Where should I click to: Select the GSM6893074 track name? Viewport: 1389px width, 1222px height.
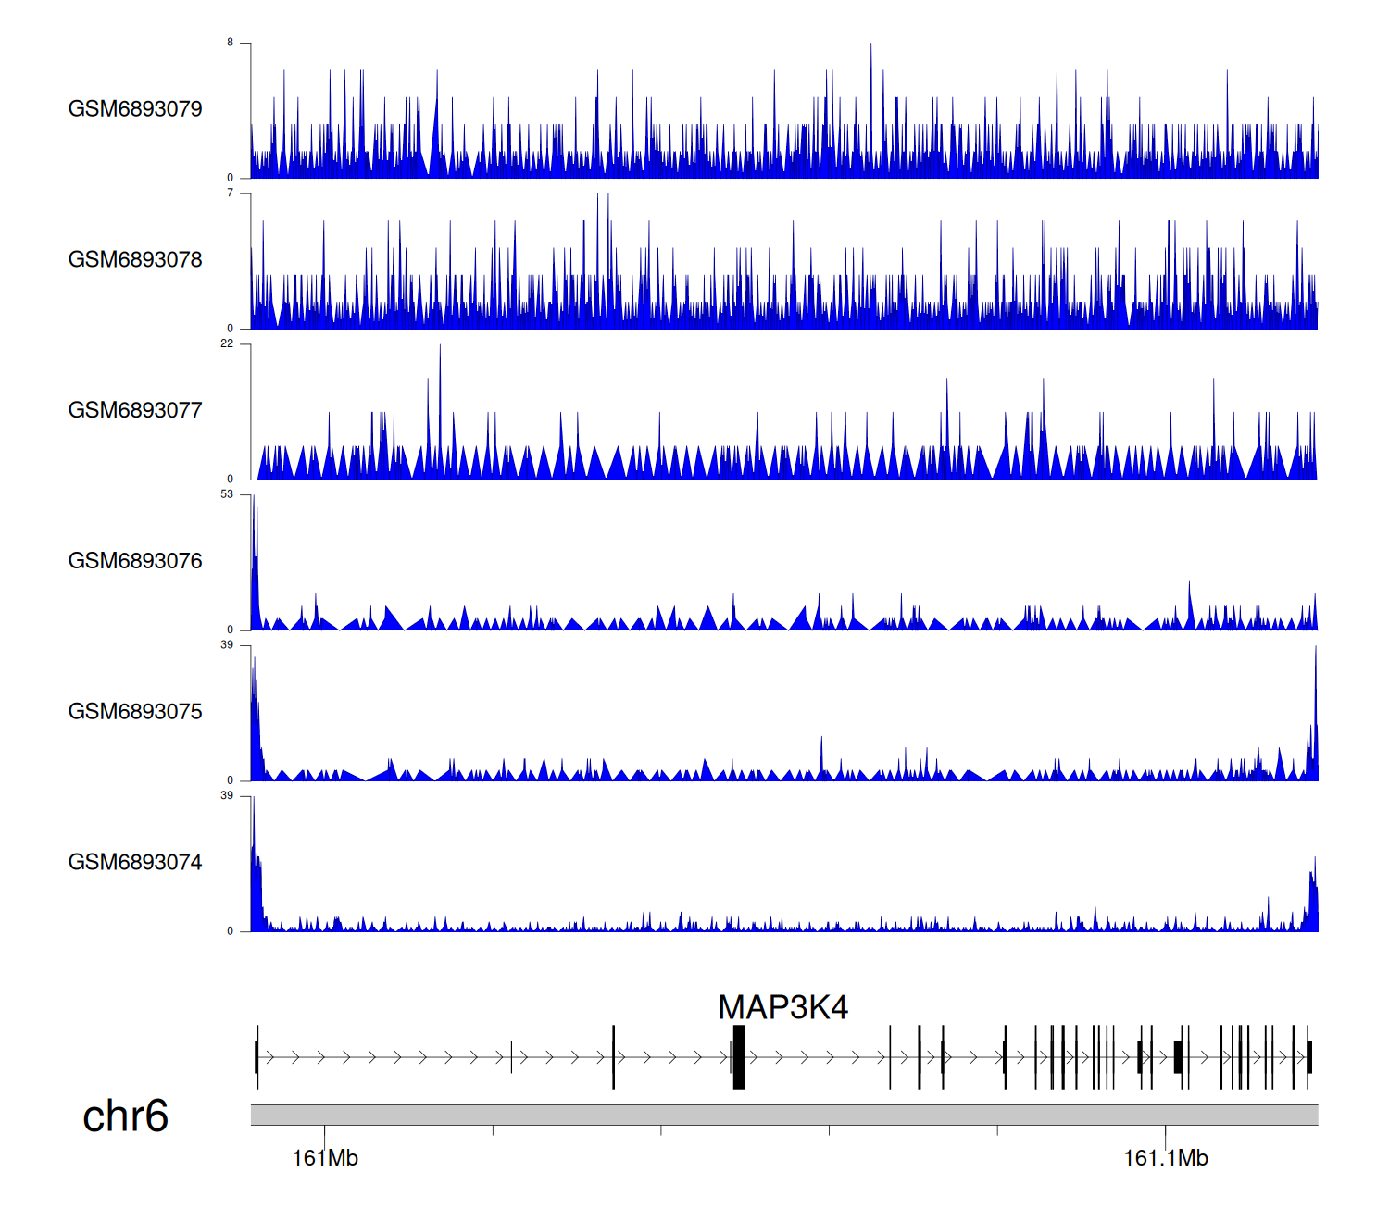pyautogui.click(x=135, y=863)
